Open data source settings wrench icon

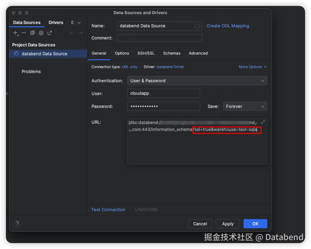click(41, 33)
